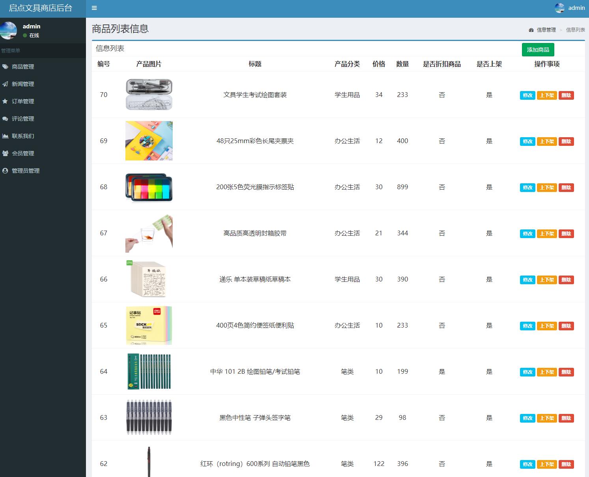Click the dashboard icon beside 信息管理 breadcrumb
Screen dimensions: 589x477
coord(531,30)
